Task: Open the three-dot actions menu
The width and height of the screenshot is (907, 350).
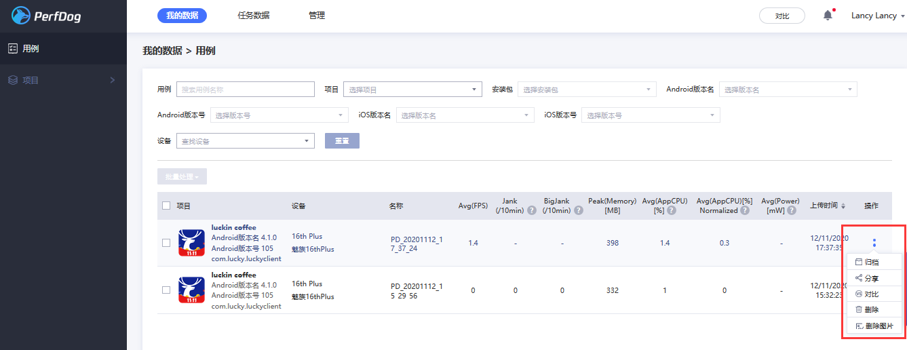Action: tap(874, 243)
